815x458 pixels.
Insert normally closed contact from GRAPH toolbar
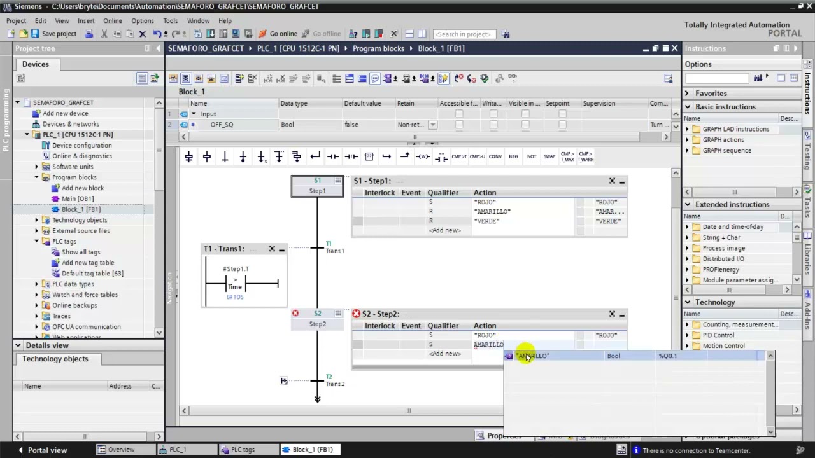point(351,156)
